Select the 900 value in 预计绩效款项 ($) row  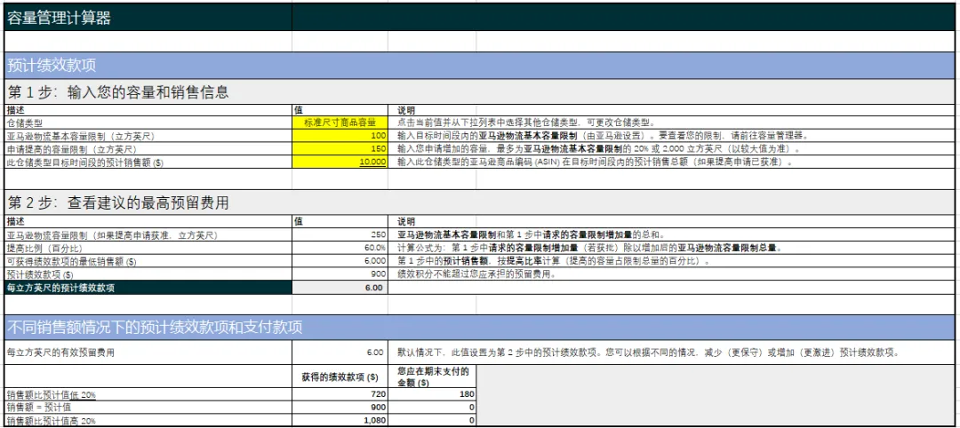[340, 273]
